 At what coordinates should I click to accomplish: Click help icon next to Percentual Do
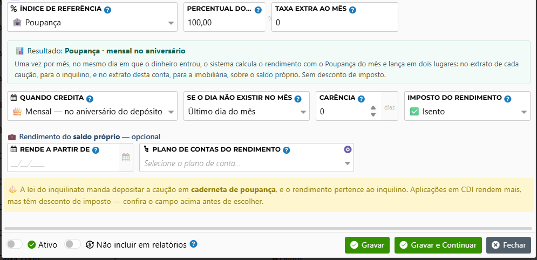(258, 10)
